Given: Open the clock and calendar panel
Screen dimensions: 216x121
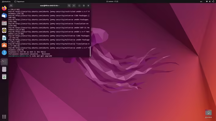Looking at the screenshot, I should pyautogui.click(x=112, y=2).
